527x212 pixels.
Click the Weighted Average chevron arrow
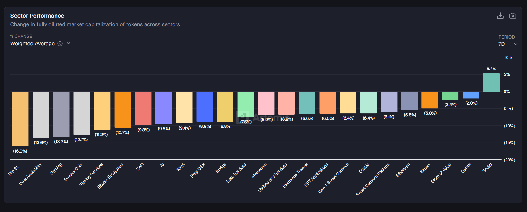click(x=69, y=44)
